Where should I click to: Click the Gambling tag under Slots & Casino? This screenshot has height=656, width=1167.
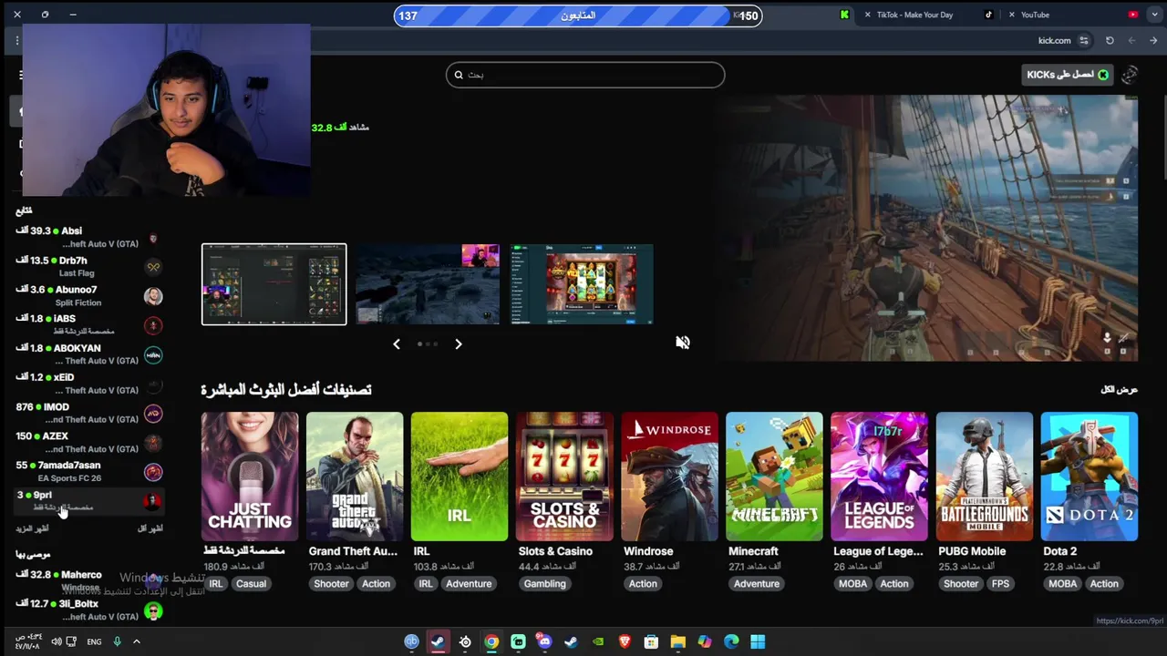click(544, 584)
